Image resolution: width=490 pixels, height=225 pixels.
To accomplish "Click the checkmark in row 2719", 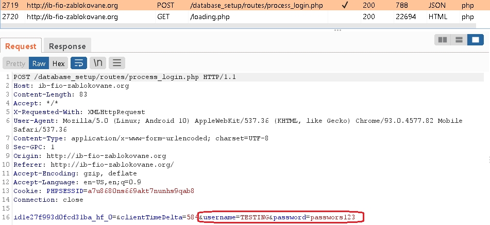I will 343,6.
